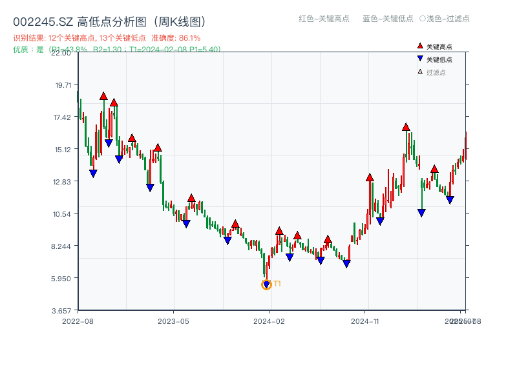Click the green 优质 result line
Viewport: 517px width, 387px height.
coord(117,50)
